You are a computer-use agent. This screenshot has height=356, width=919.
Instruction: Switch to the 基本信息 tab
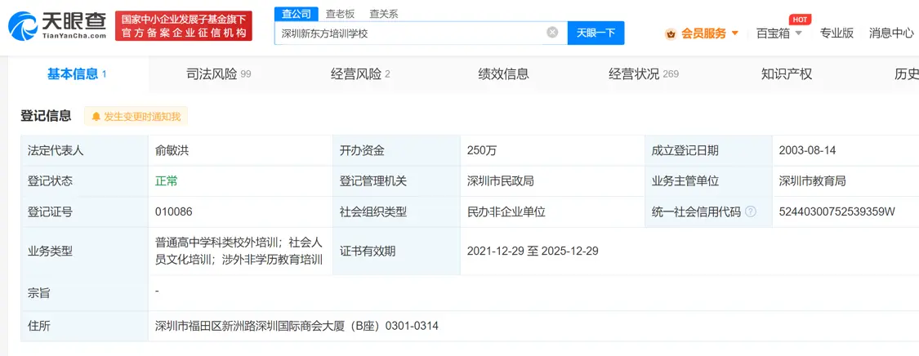click(x=76, y=74)
